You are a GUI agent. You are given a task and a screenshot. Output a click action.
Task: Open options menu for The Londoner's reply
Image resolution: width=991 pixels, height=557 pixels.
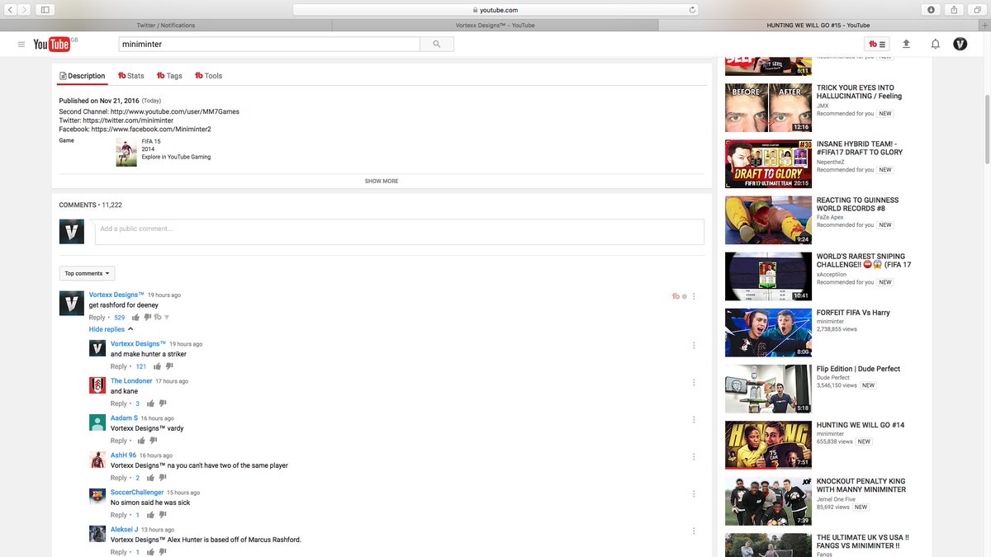click(x=694, y=382)
